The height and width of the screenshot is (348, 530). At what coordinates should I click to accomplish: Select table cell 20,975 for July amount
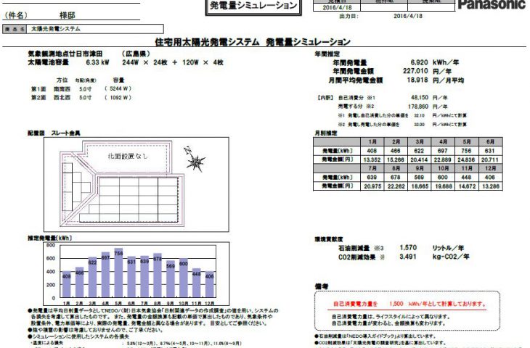(x=372, y=186)
